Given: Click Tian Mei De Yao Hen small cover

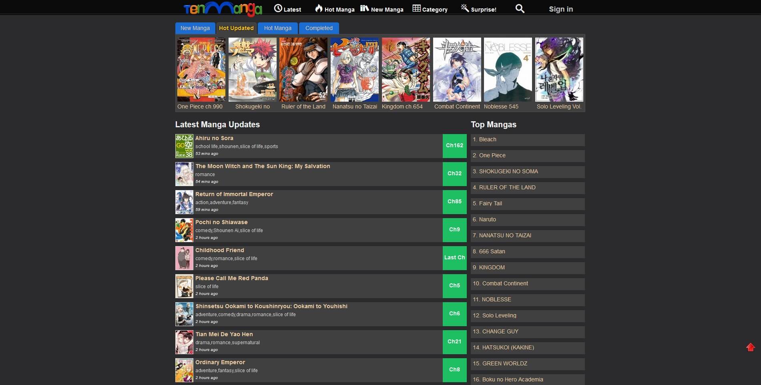Looking at the screenshot, I should point(184,342).
